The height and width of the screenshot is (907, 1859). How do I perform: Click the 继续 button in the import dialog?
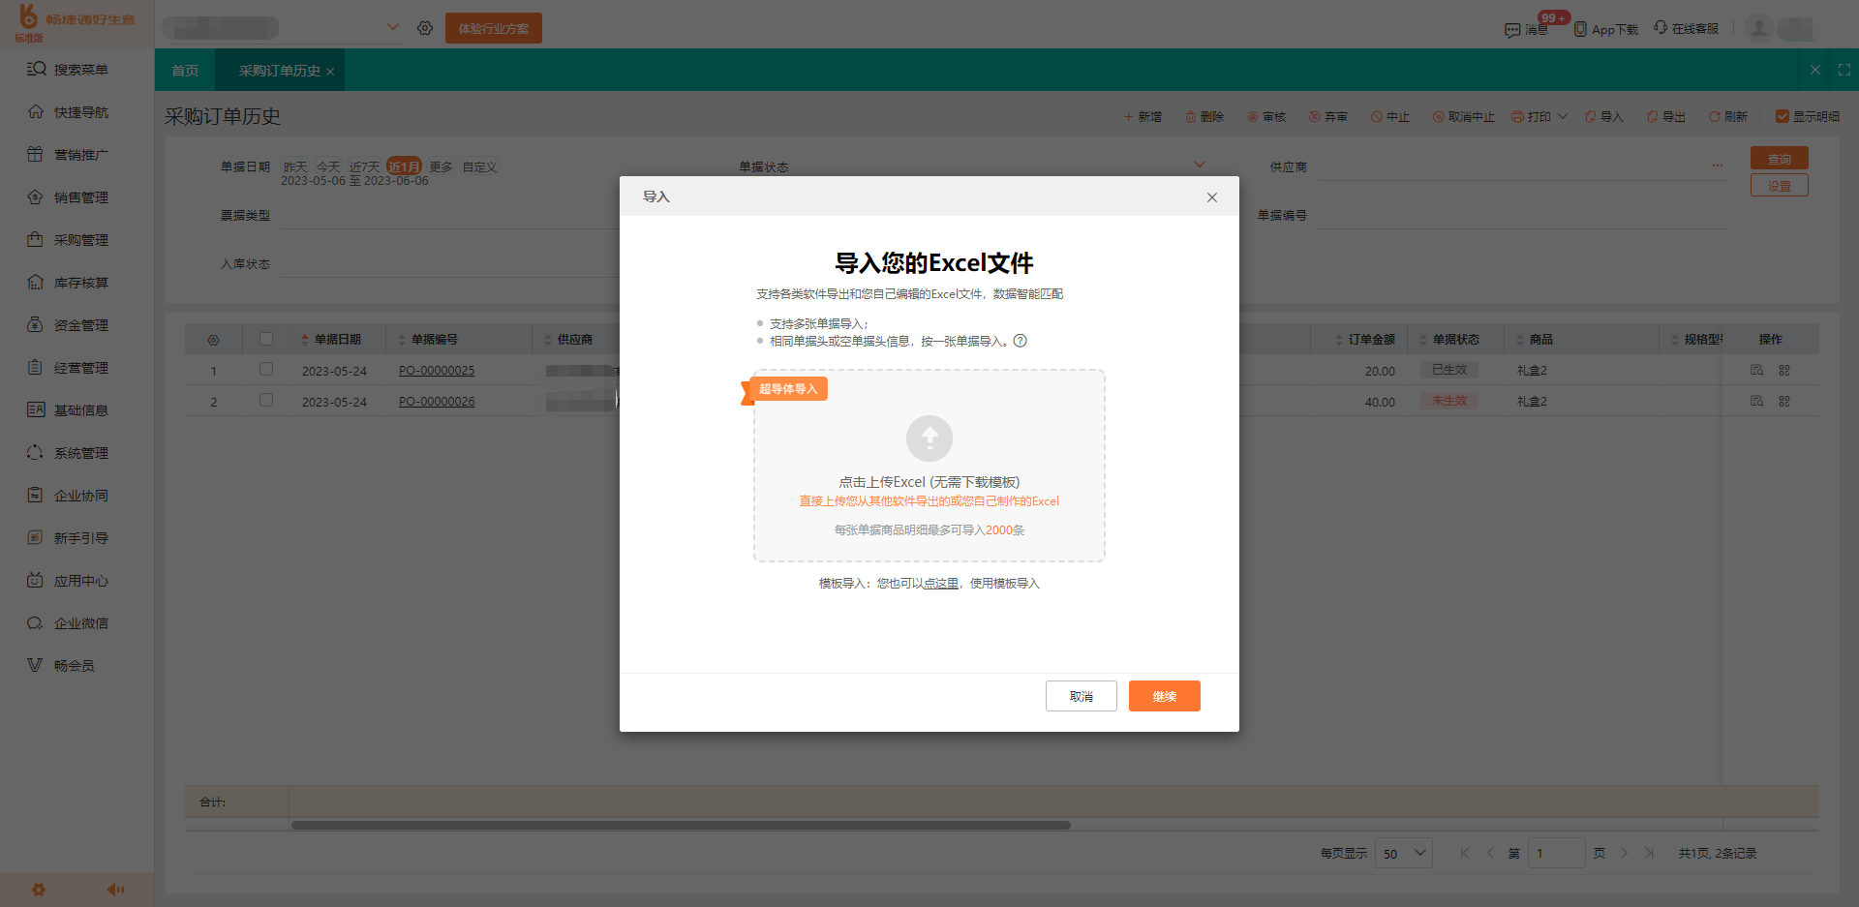click(1164, 696)
